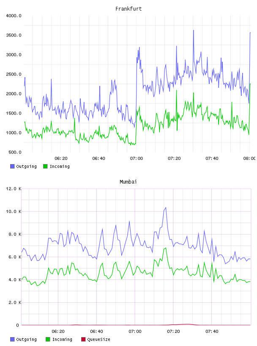Viewport: 257px width, 346px height.
Task: Click the green Incoming swatch in Frankfurt legend
Action: point(45,166)
